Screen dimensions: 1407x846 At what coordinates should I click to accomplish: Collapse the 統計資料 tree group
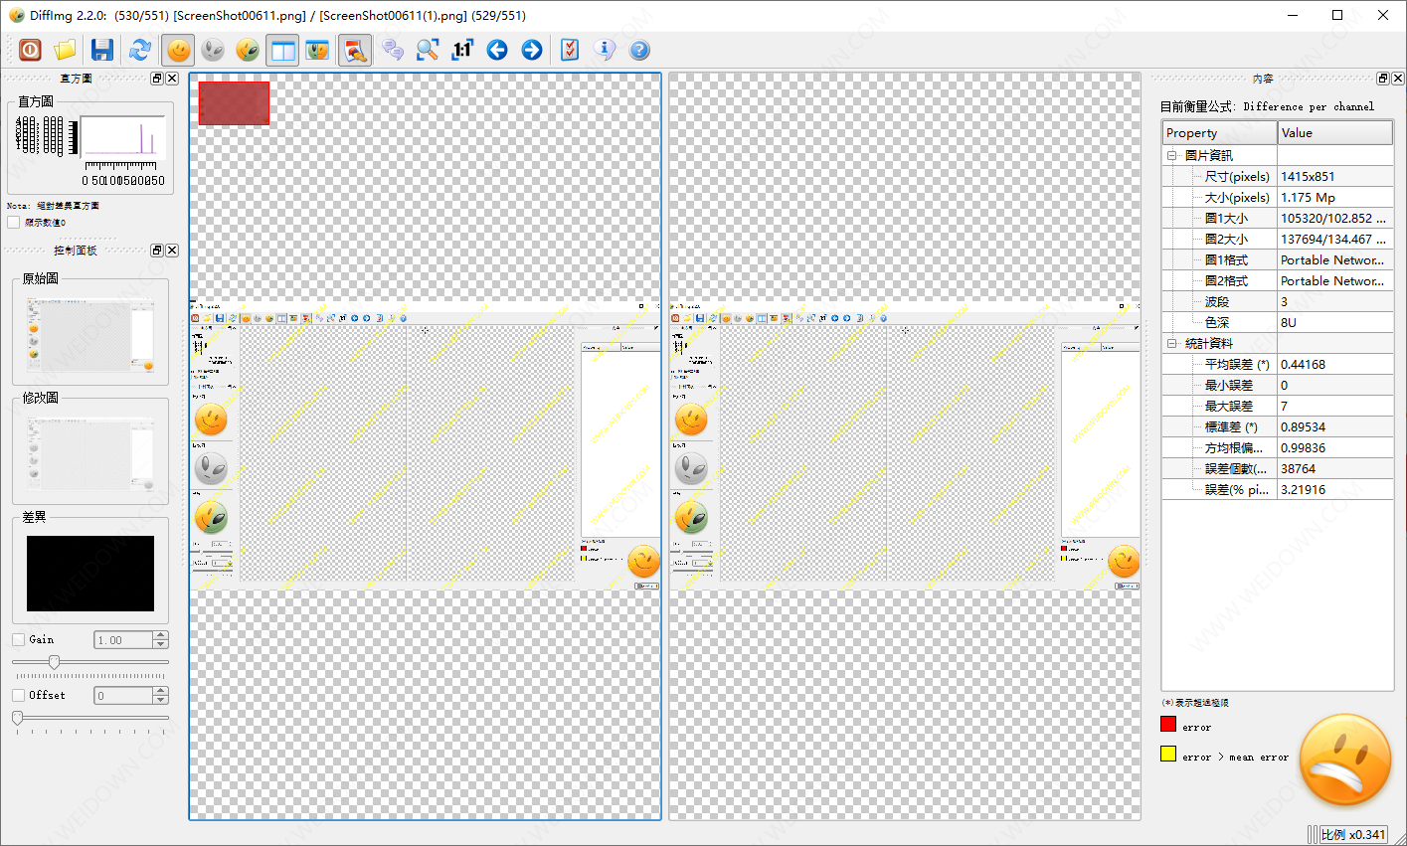(1172, 343)
